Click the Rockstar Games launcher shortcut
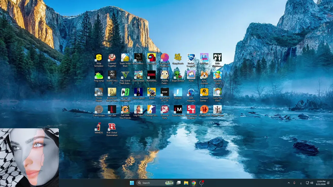This screenshot has width=333, height=187. (204, 95)
